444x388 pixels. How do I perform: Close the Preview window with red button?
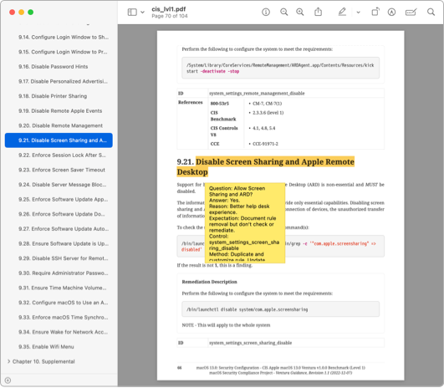(x=12, y=13)
